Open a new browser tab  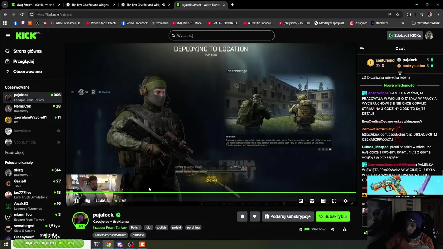point(232,5)
